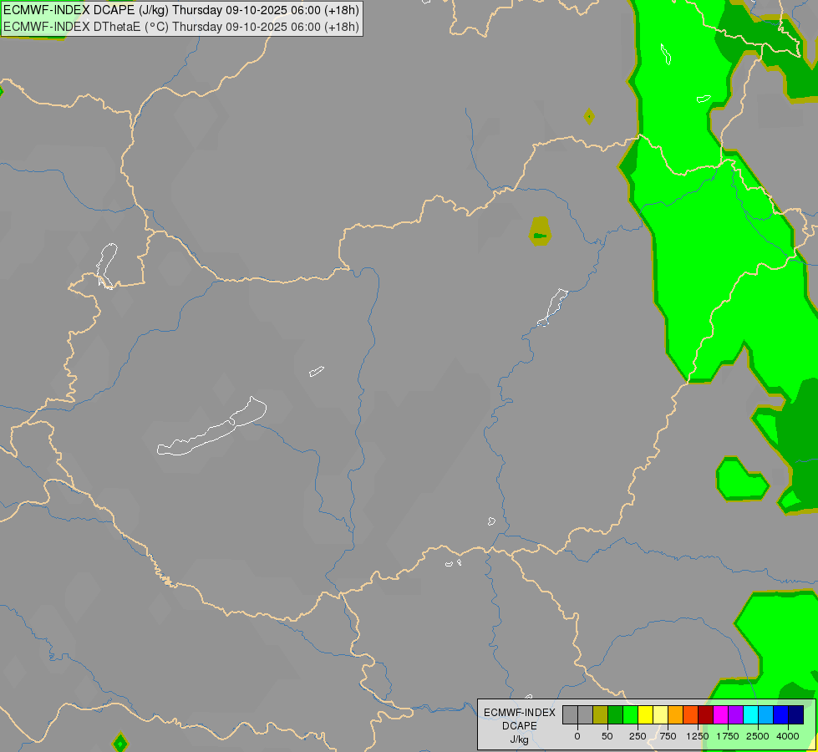Viewport: 818px width, 752px height.
Task: Click the '0' legend tick value
Action: (577, 736)
